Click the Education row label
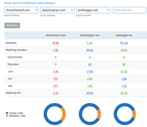147x127 pixels. 13,64
